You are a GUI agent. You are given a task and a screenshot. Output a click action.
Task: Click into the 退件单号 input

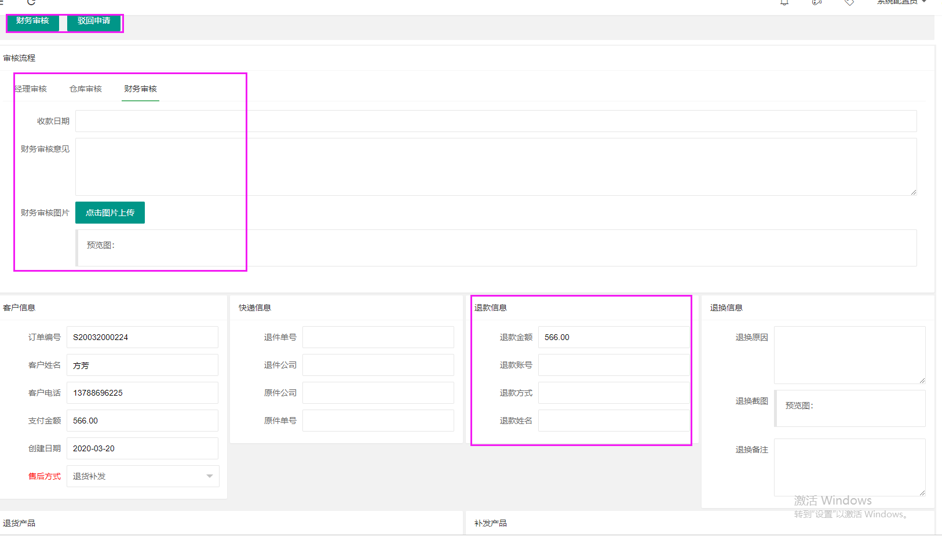tap(378, 337)
